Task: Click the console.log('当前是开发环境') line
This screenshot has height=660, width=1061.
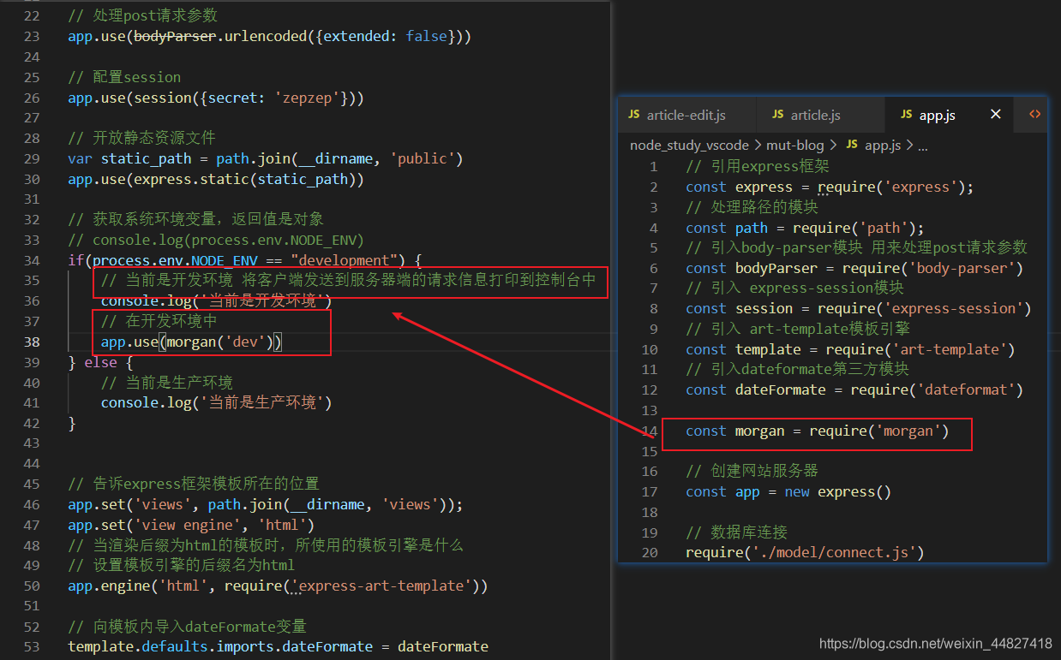Action: point(216,300)
